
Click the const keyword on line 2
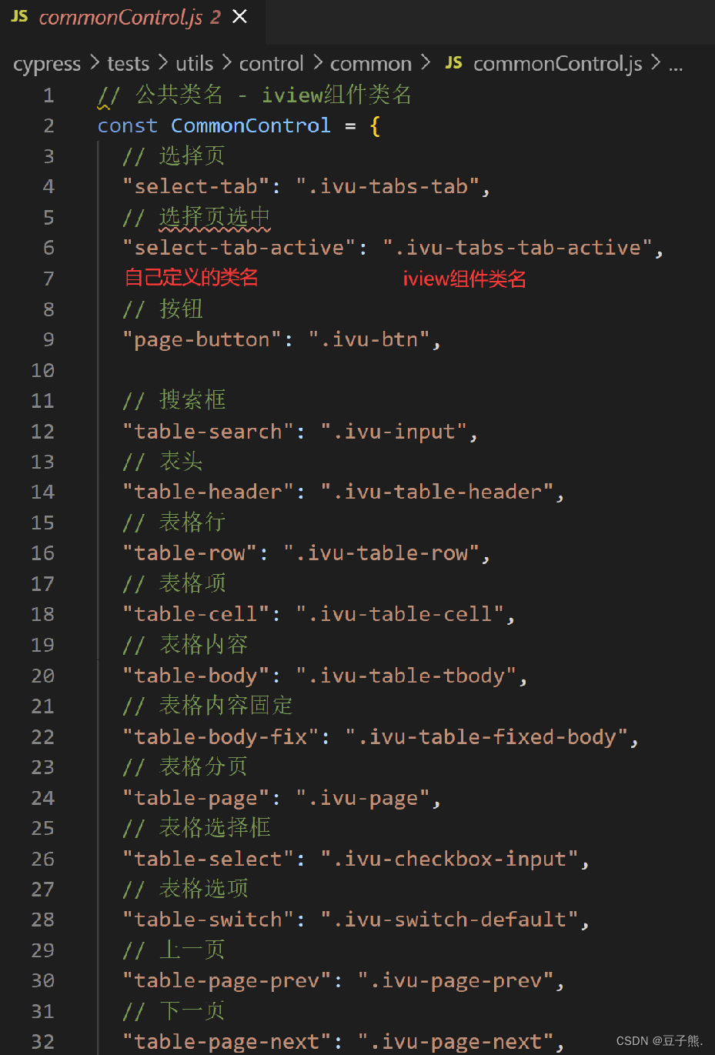click(127, 125)
